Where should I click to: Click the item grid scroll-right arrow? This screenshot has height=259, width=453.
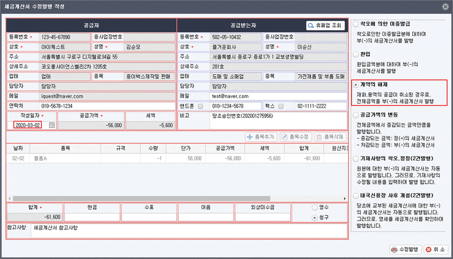345,199
